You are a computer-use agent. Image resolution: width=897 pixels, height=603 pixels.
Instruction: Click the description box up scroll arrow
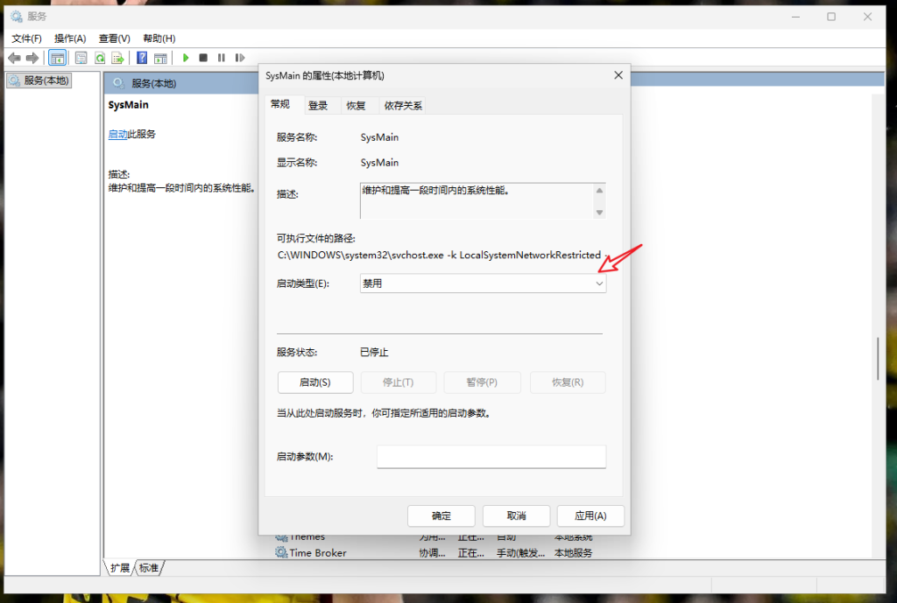(599, 190)
